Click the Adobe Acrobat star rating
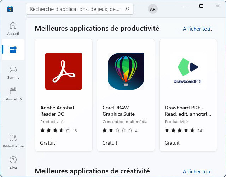This screenshot has height=177, width=226. click(55, 130)
